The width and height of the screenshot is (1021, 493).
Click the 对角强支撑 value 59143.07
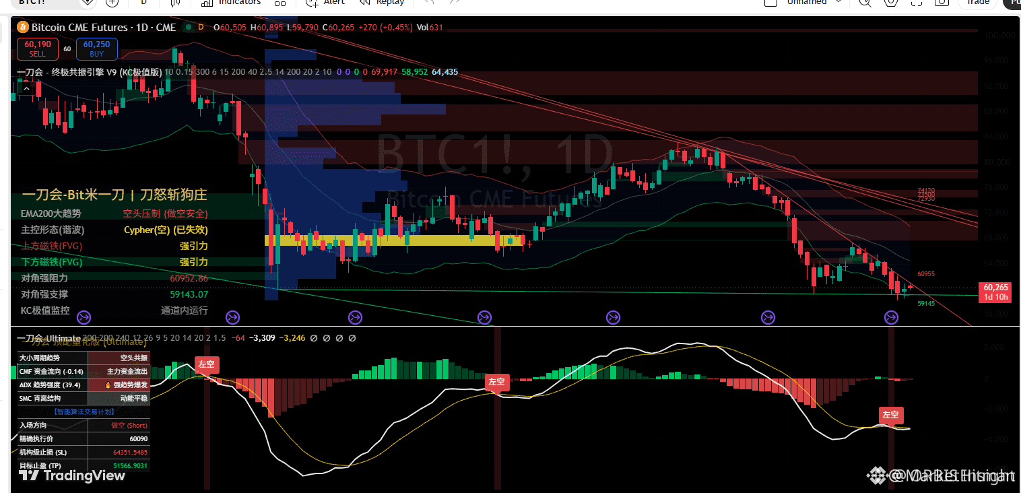pos(189,294)
